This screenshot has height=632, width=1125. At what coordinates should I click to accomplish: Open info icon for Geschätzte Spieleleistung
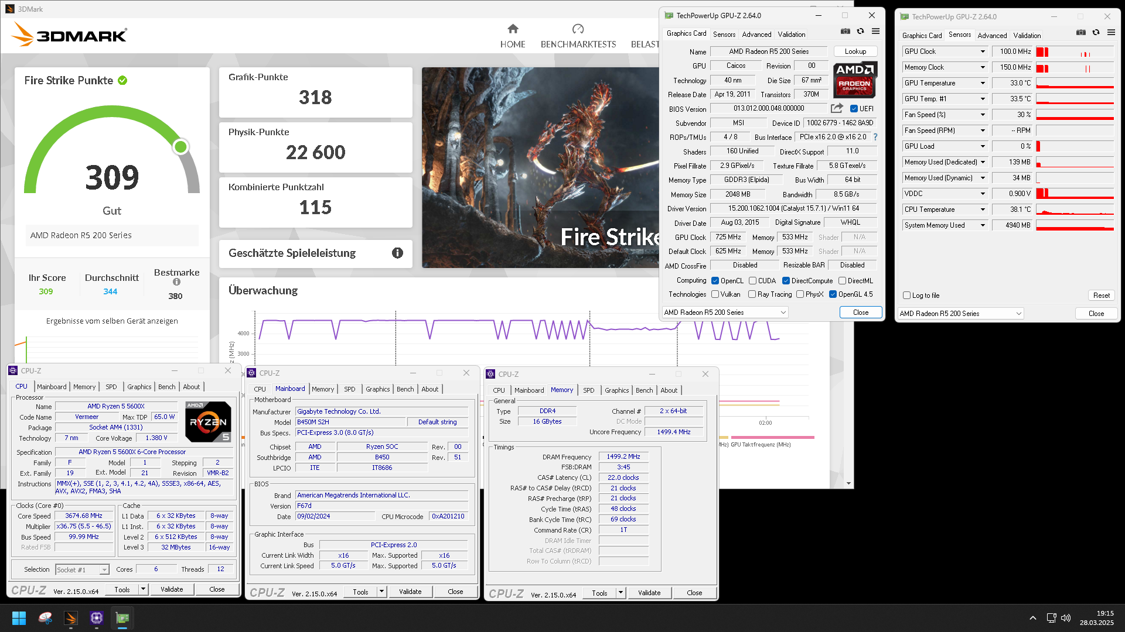[397, 253]
